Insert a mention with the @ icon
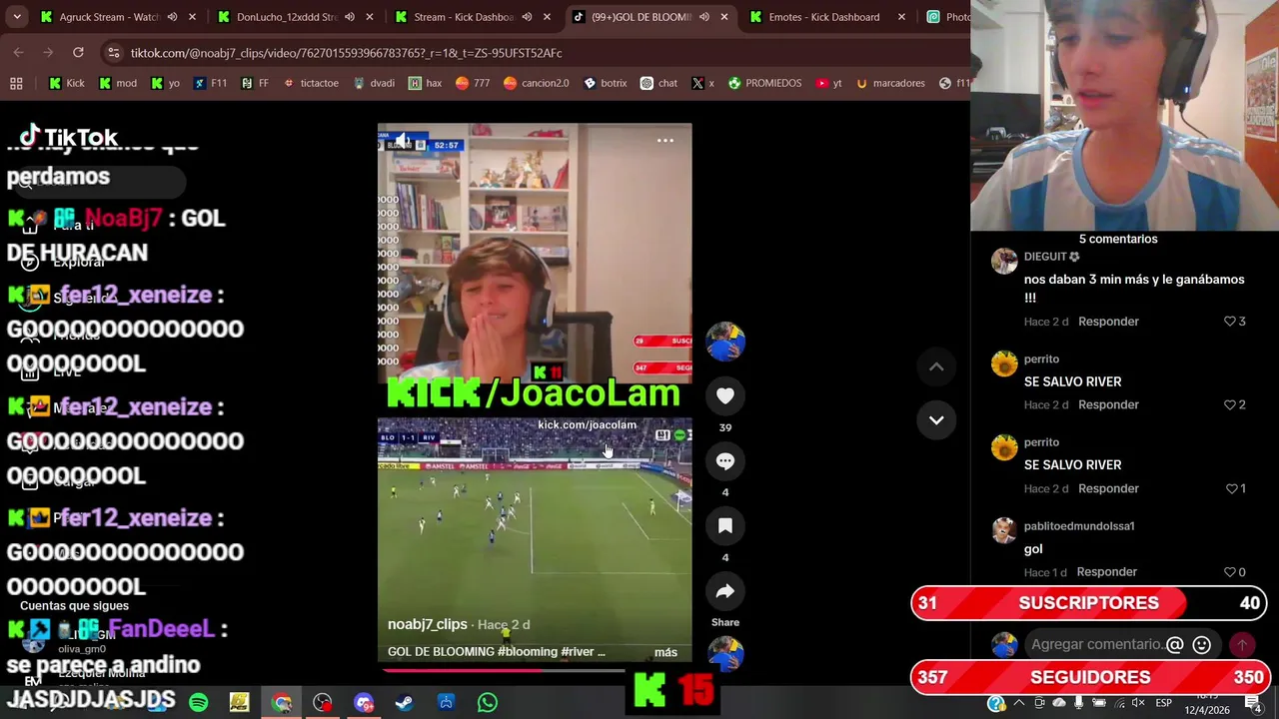Screen dimensions: 1279x719 pyautogui.click(x=1175, y=645)
